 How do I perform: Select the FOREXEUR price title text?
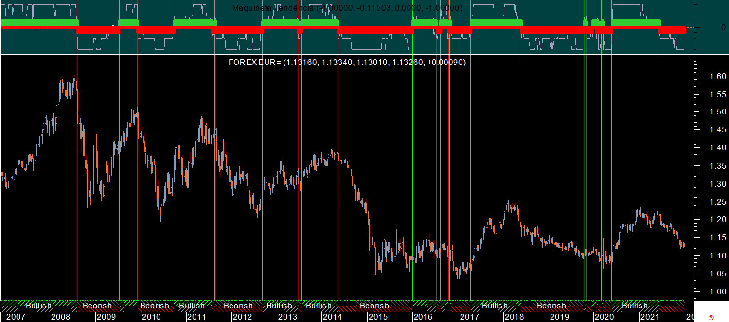tap(347, 62)
